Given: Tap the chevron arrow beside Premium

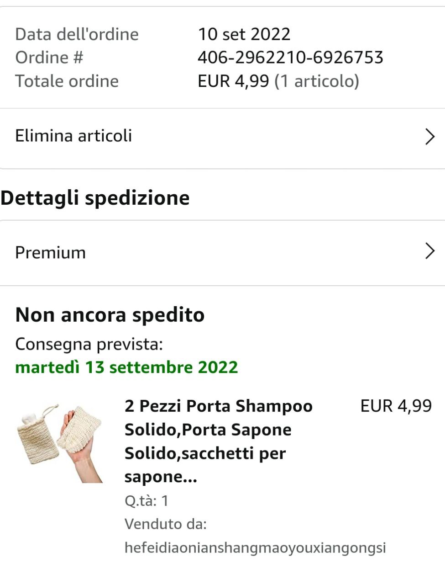Looking at the screenshot, I should pyautogui.click(x=429, y=251).
